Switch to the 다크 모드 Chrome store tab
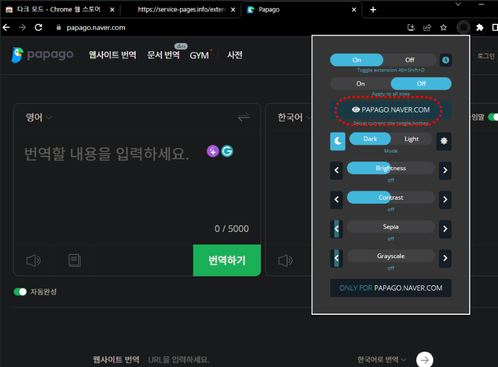 coord(58,10)
